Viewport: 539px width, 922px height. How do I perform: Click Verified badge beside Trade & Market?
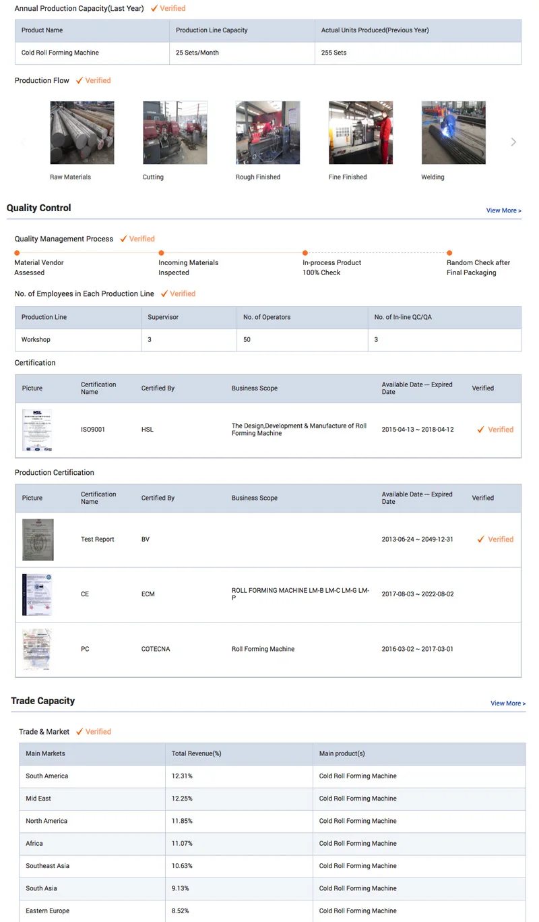(94, 732)
